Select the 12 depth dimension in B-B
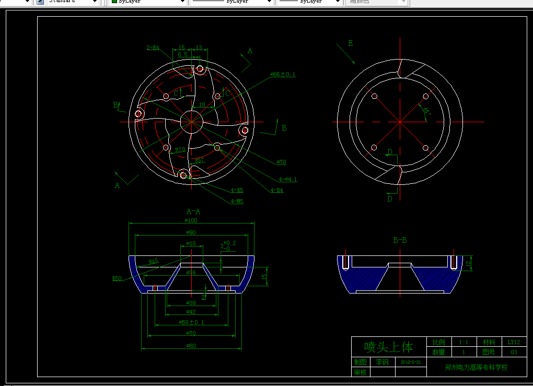Viewport: 533px width, 386px height. coord(468,263)
